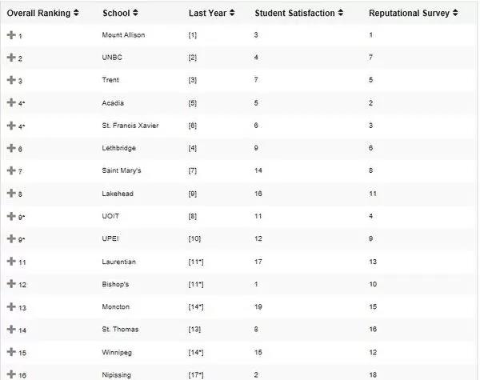Sort by Student Satisfaction arrows icon

pos(341,13)
